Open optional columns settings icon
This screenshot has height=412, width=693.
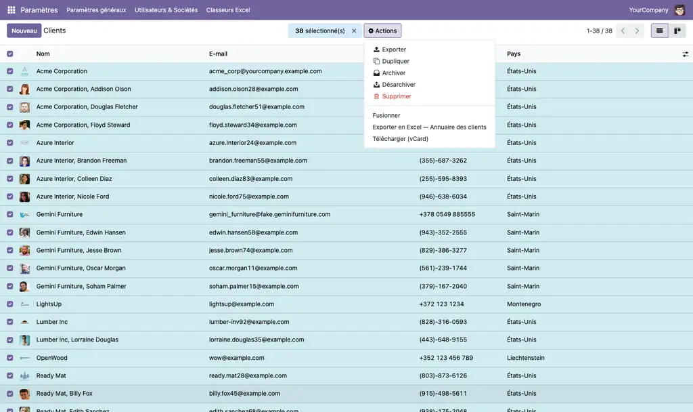point(685,54)
